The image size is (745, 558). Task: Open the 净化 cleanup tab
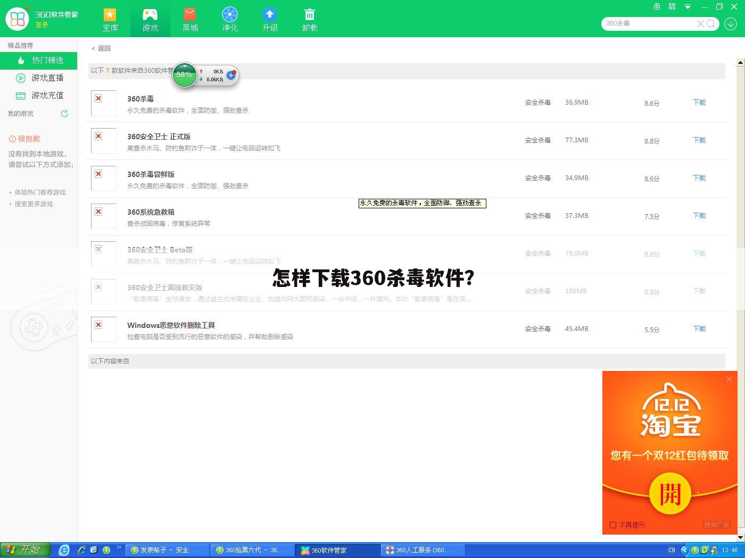(x=230, y=19)
